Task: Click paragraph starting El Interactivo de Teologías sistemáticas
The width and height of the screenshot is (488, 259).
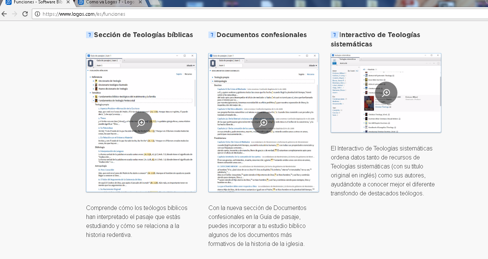Action: [x=382, y=171]
